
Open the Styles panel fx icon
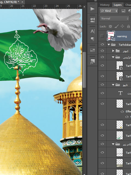pyautogui.click(x=93, y=62)
